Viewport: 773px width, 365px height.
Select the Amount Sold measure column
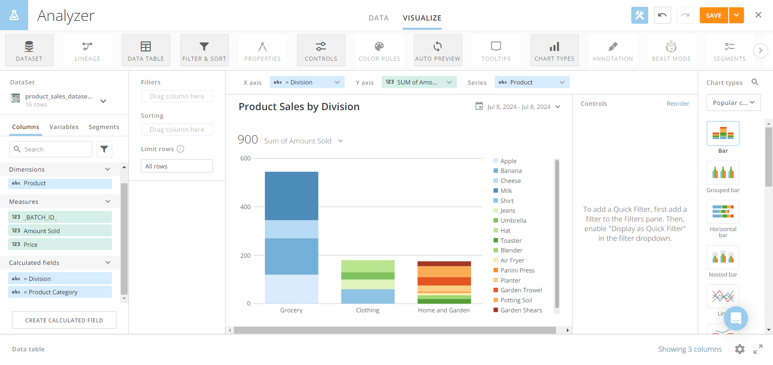(x=60, y=230)
